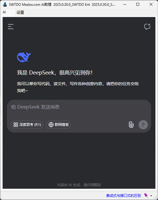This screenshot has width=158, height=200.
Task: Focus the 给 DeepSeek 发送消息 input box
Action: 79,110
